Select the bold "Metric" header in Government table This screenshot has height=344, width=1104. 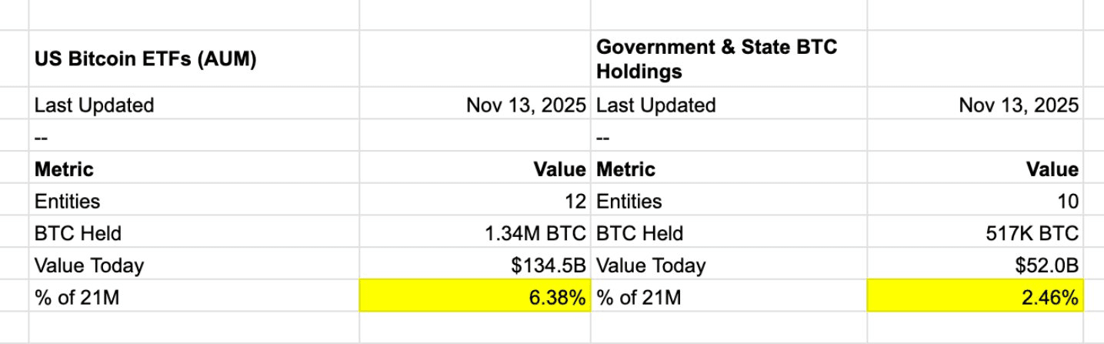pyautogui.click(x=626, y=169)
